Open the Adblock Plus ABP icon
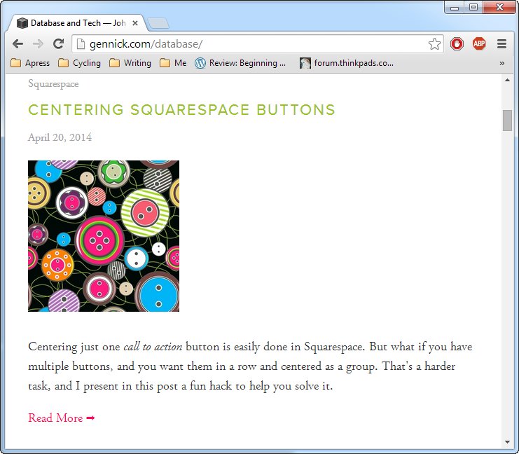The height and width of the screenshot is (454, 519). [479, 43]
